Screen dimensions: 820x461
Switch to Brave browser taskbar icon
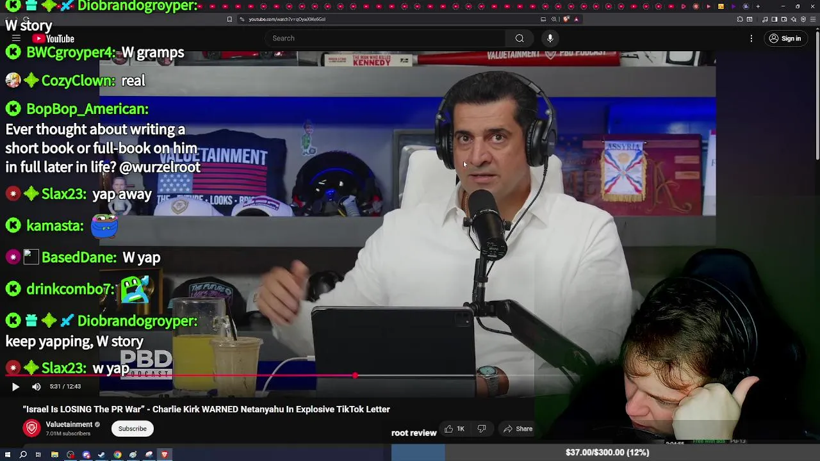(x=165, y=455)
